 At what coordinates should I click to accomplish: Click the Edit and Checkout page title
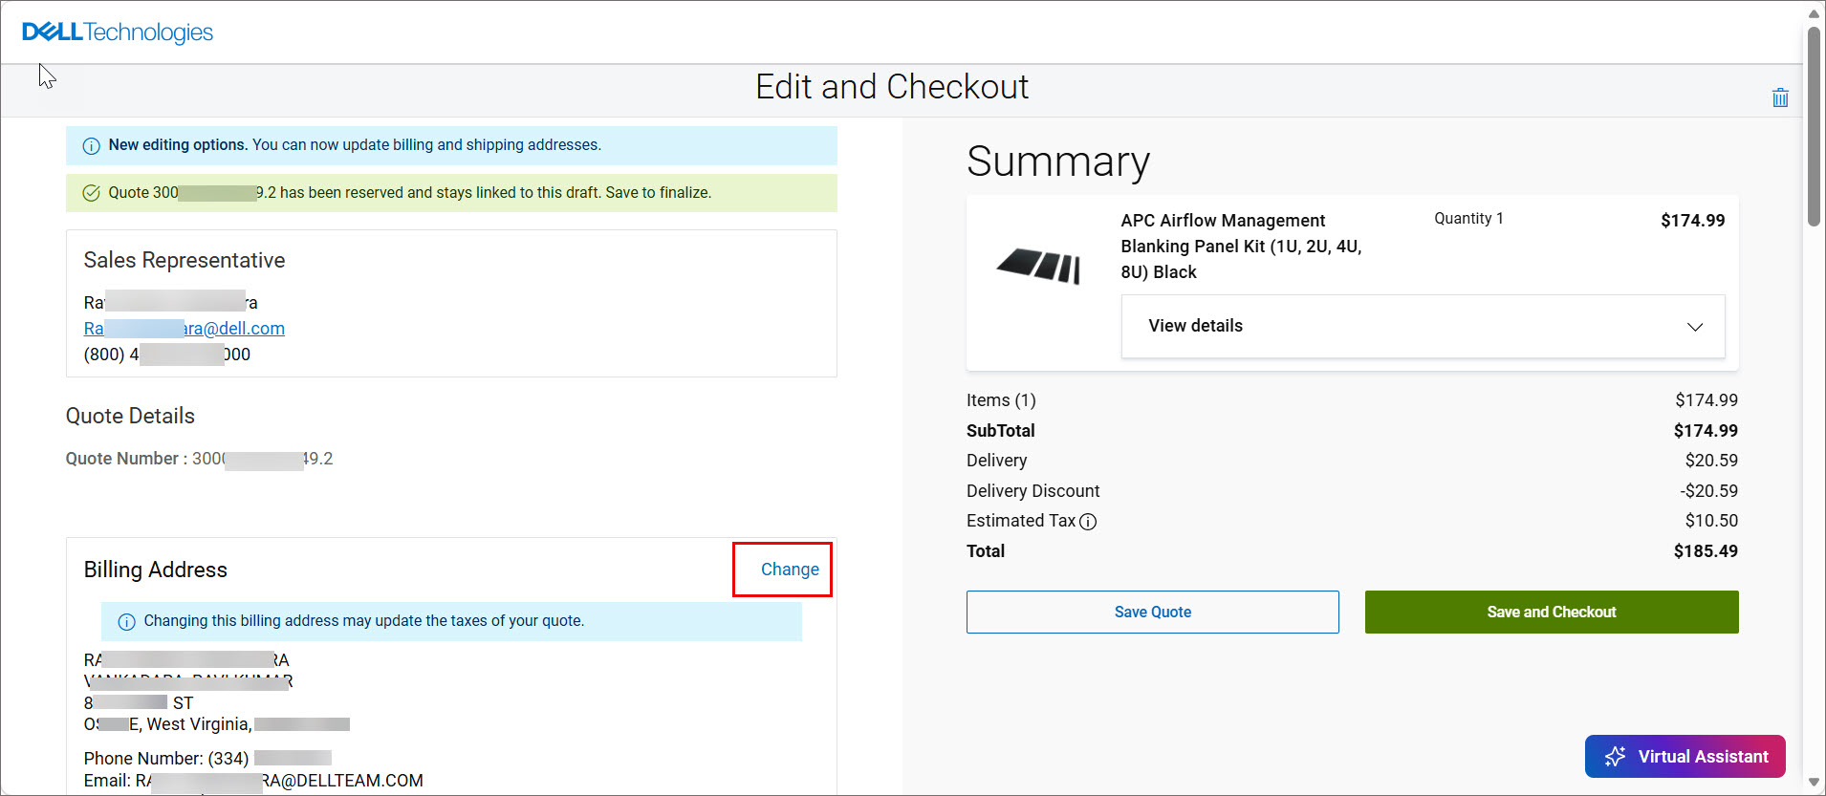[892, 87]
